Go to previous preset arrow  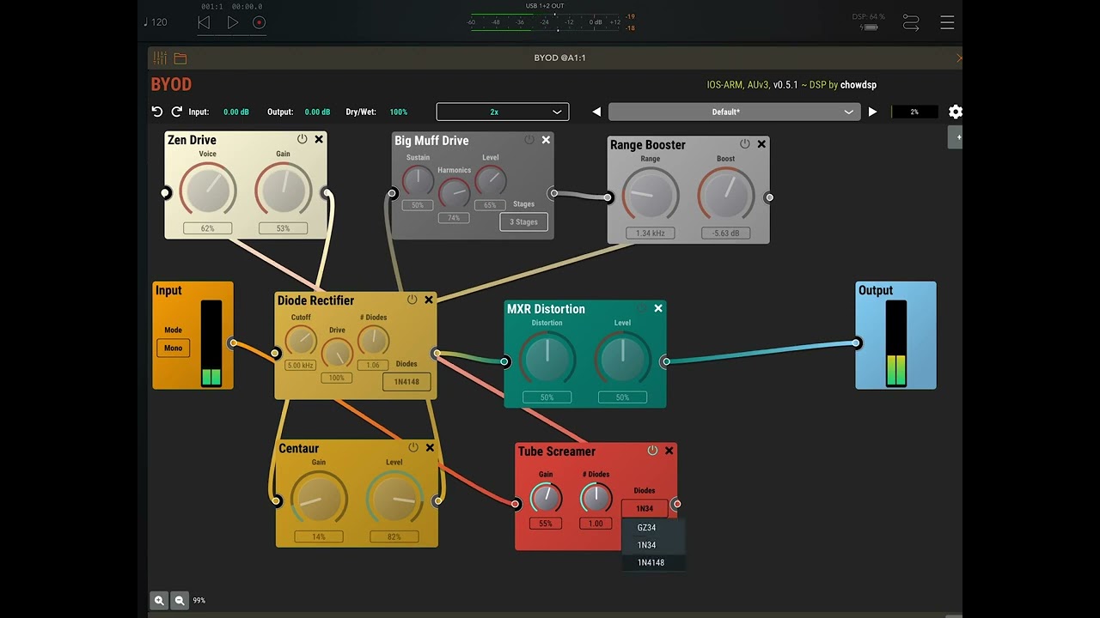pos(596,112)
